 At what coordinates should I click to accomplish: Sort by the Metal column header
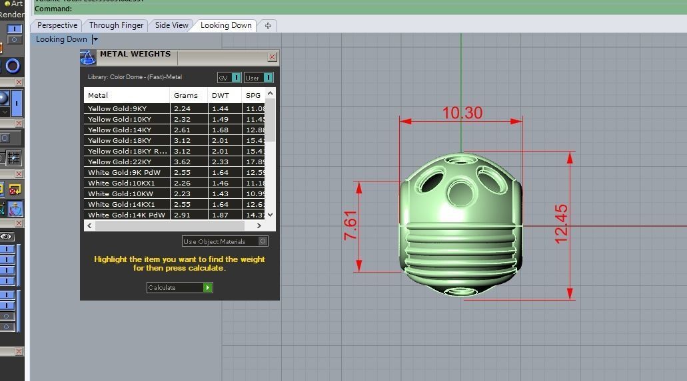pos(127,95)
